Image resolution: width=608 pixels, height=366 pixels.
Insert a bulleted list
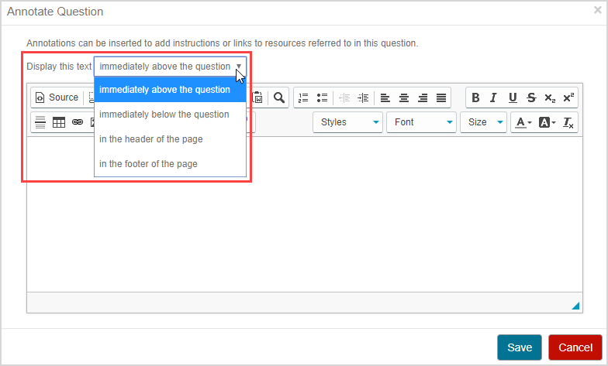tap(322, 97)
